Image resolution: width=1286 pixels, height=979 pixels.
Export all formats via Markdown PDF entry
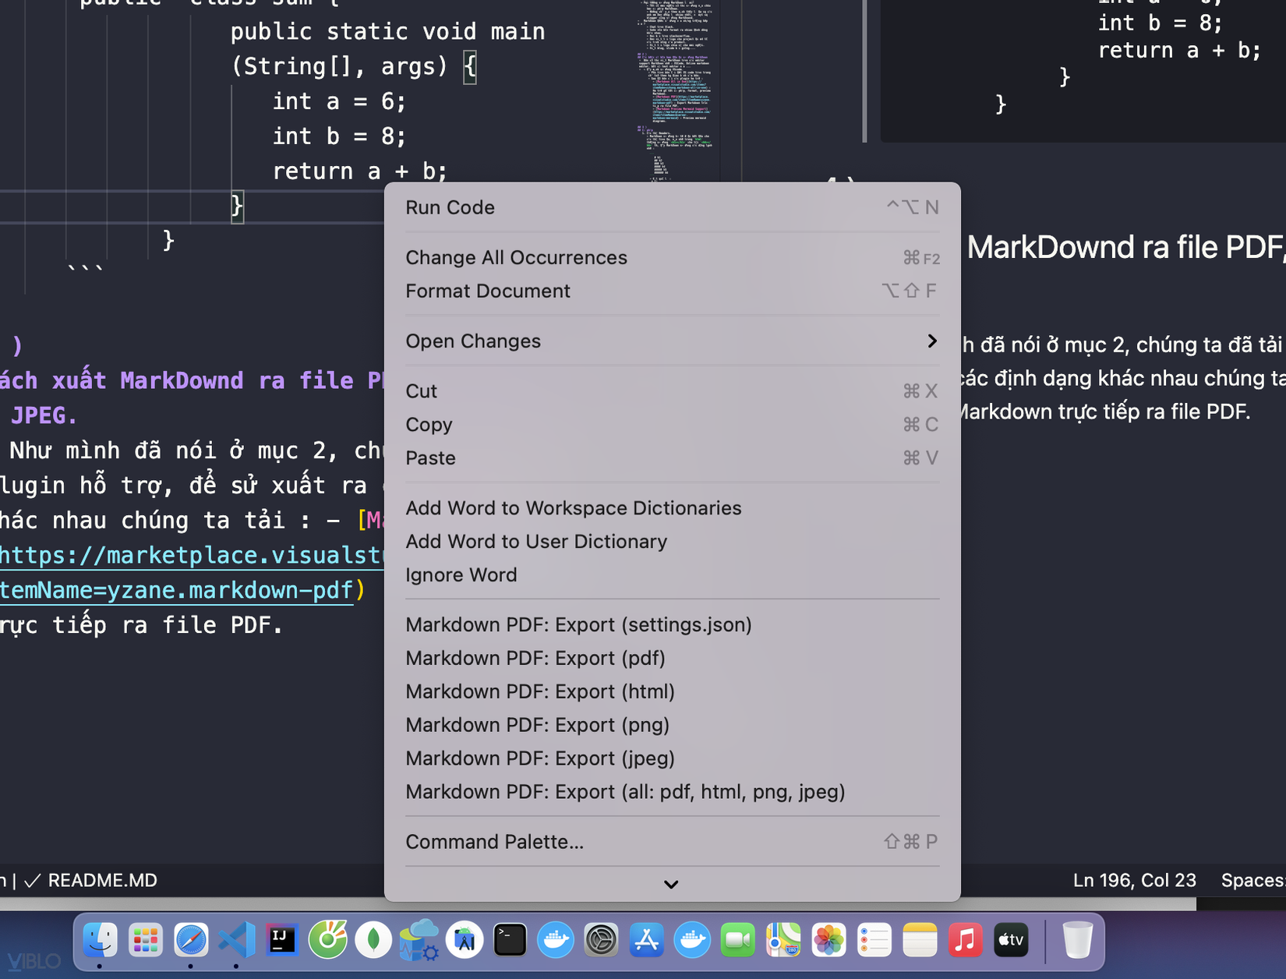pos(673,792)
